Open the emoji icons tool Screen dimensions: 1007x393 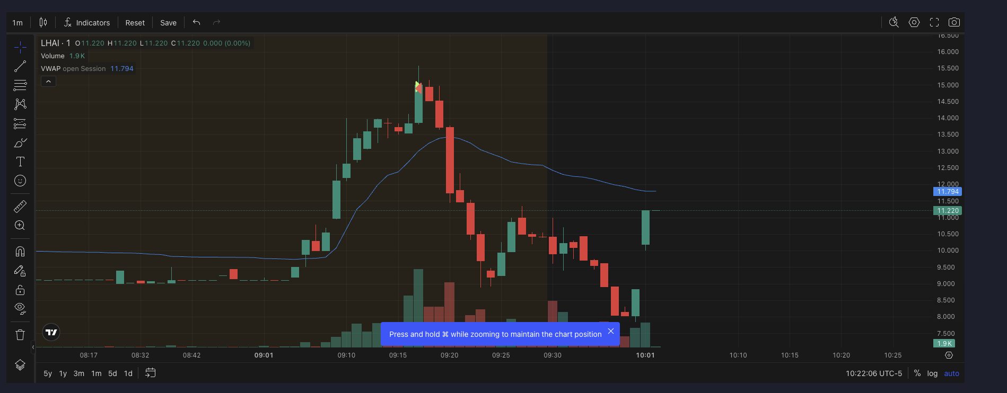coord(20,181)
